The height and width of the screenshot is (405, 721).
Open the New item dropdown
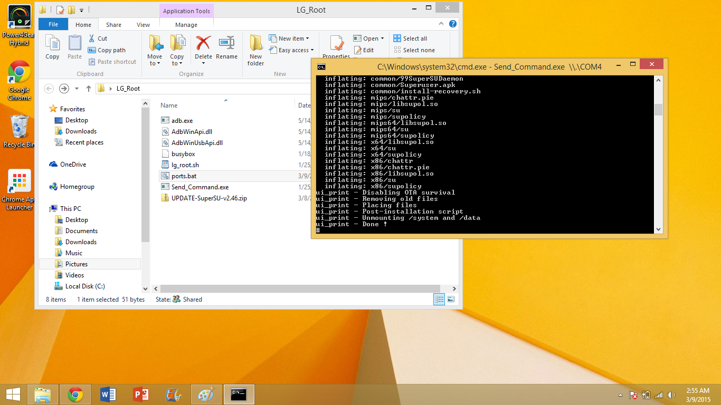(289, 38)
